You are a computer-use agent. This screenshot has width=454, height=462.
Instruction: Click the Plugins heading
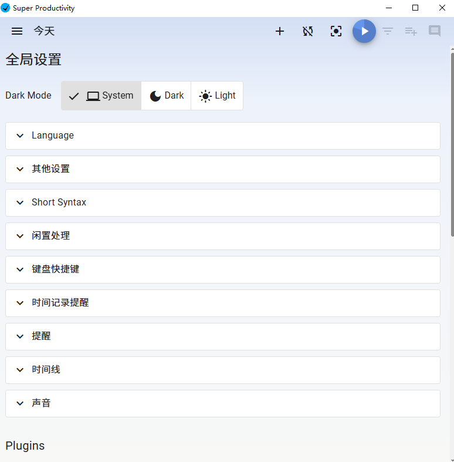25,446
